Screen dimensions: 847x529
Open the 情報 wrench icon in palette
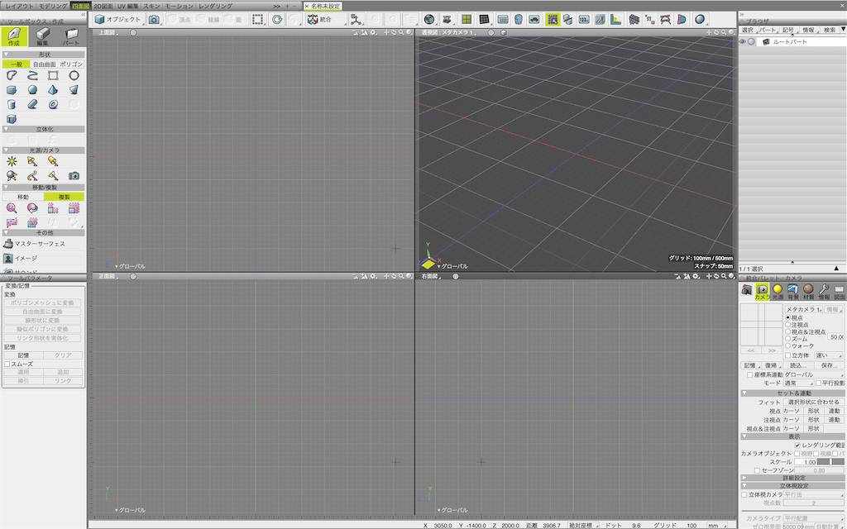(x=825, y=292)
